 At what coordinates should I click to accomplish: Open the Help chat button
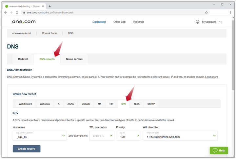point(219,150)
